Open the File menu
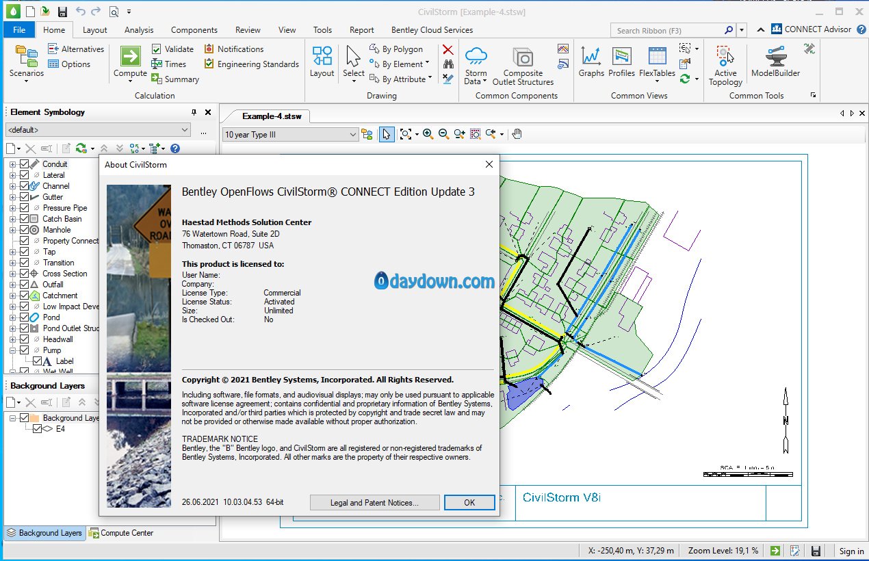Viewport: 869px width, 561px height. click(19, 30)
